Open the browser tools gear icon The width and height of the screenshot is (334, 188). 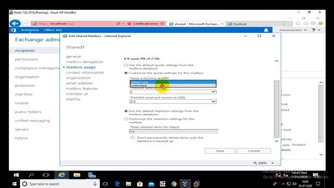(x=313, y=23)
